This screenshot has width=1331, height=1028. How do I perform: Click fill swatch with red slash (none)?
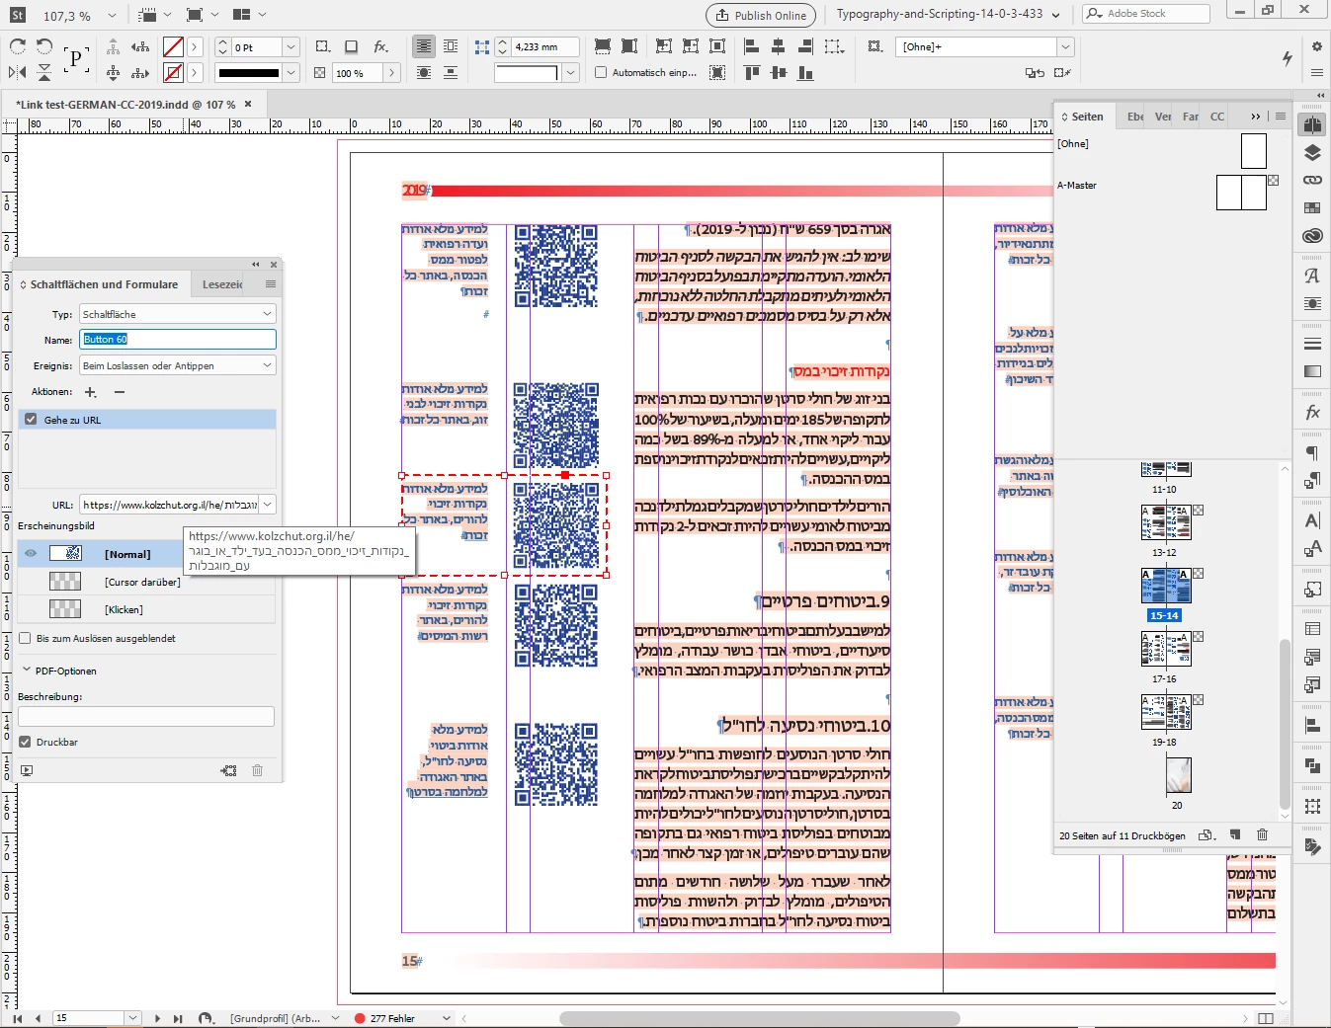point(173,46)
